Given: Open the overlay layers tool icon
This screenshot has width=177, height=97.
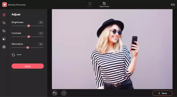Looking at the screenshot, I should point(4,31).
